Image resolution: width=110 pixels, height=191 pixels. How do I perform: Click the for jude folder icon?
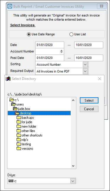19,122
